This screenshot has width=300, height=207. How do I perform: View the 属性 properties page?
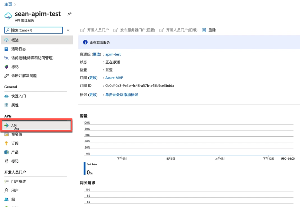pos(15,105)
